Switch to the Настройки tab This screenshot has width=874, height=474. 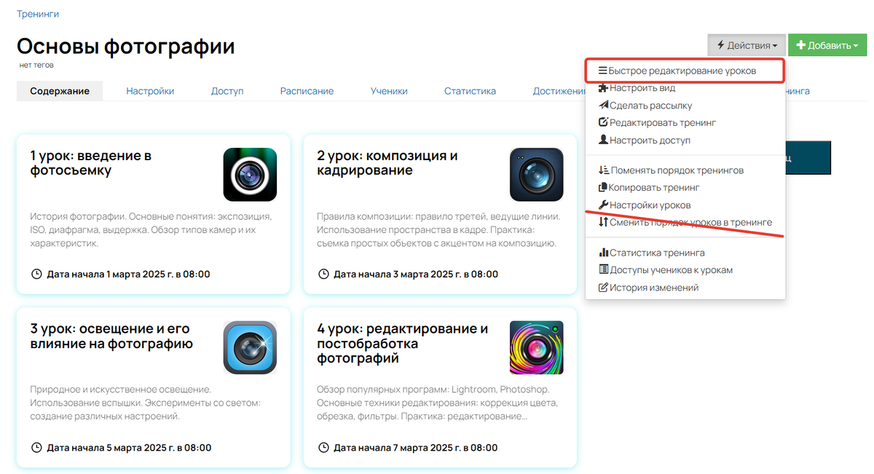tap(150, 91)
